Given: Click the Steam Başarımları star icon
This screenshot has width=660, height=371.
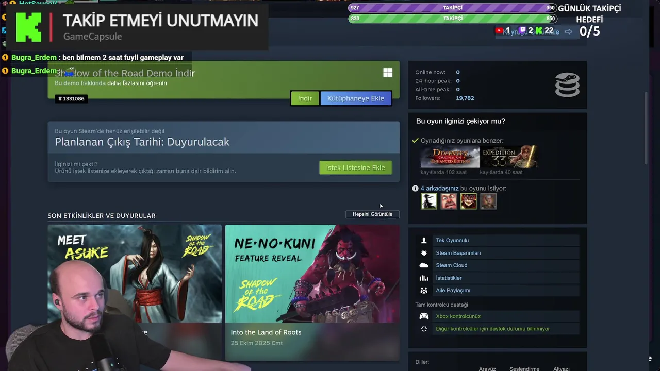Looking at the screenshot, I should pyautogui.click(x=424, y=253).
